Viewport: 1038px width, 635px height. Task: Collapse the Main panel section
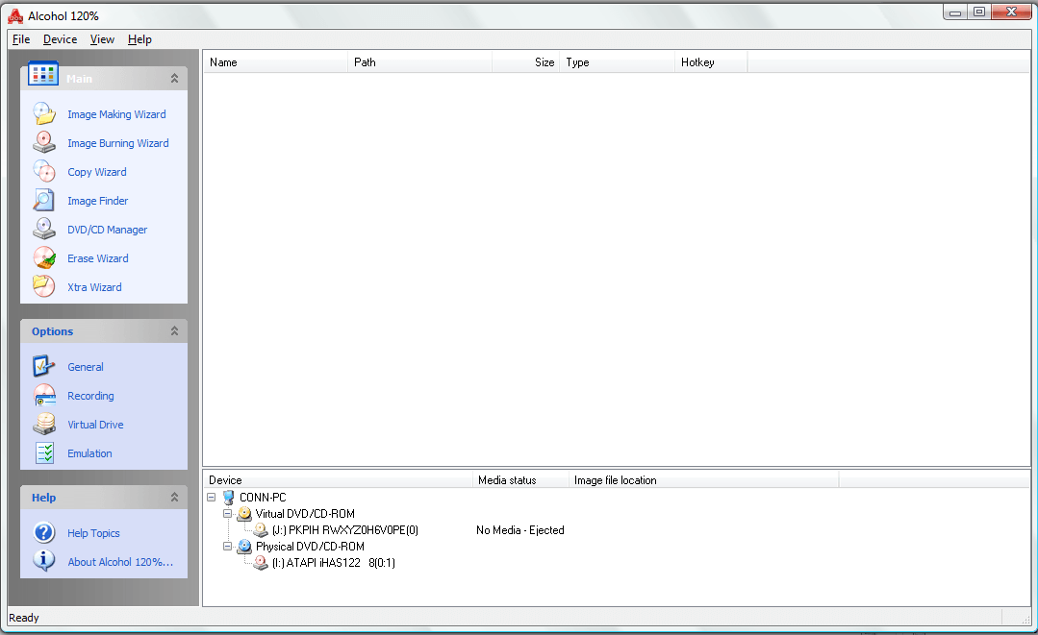(174, 79)
